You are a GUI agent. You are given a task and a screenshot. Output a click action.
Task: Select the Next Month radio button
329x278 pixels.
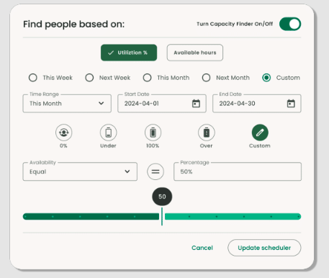[206, 78]
